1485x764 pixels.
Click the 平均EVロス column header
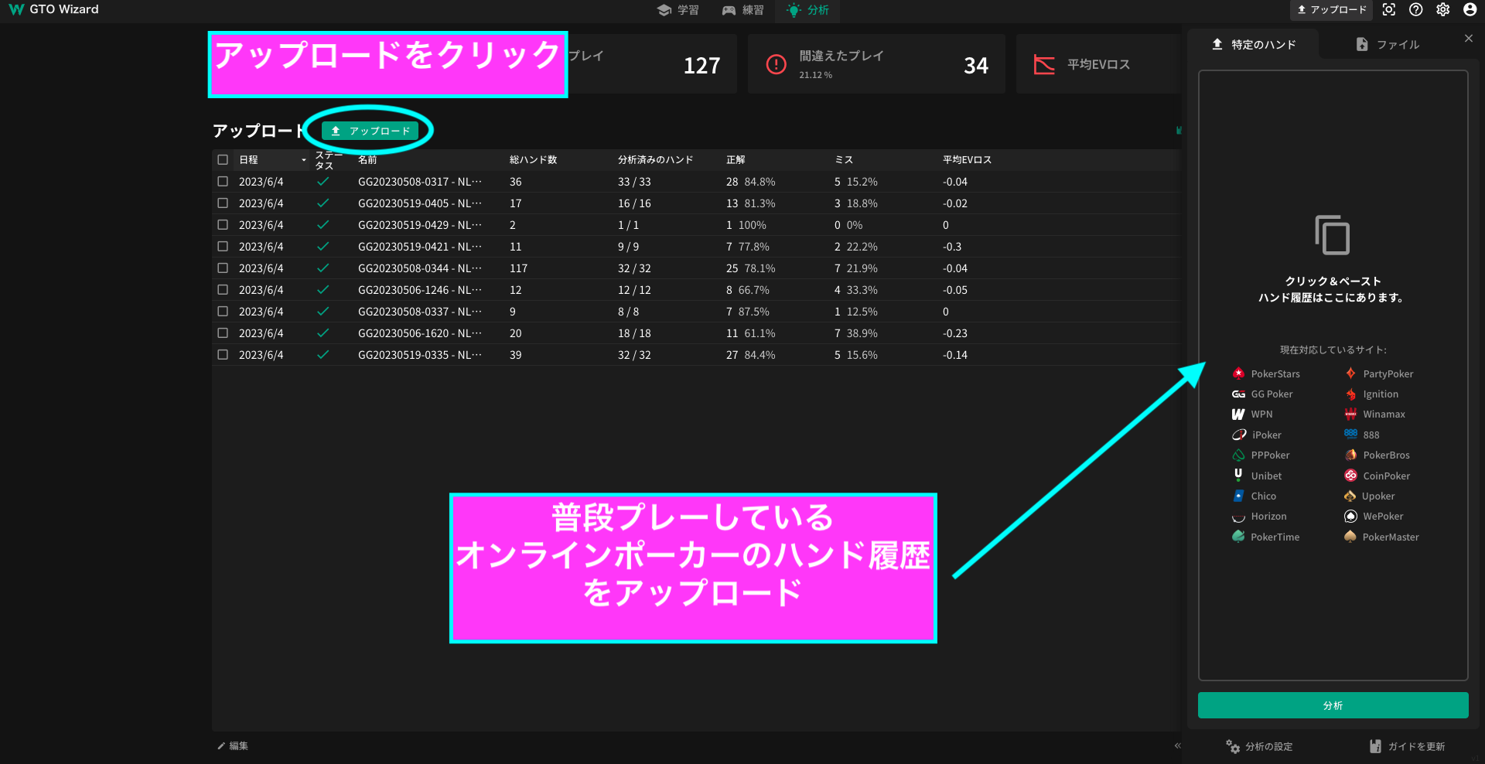(x=967, y=160)
